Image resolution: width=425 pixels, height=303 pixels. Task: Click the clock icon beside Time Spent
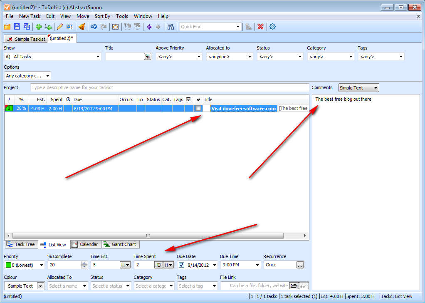(158, 265)
